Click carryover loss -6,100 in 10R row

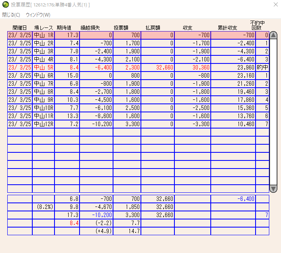coord(96,108)
